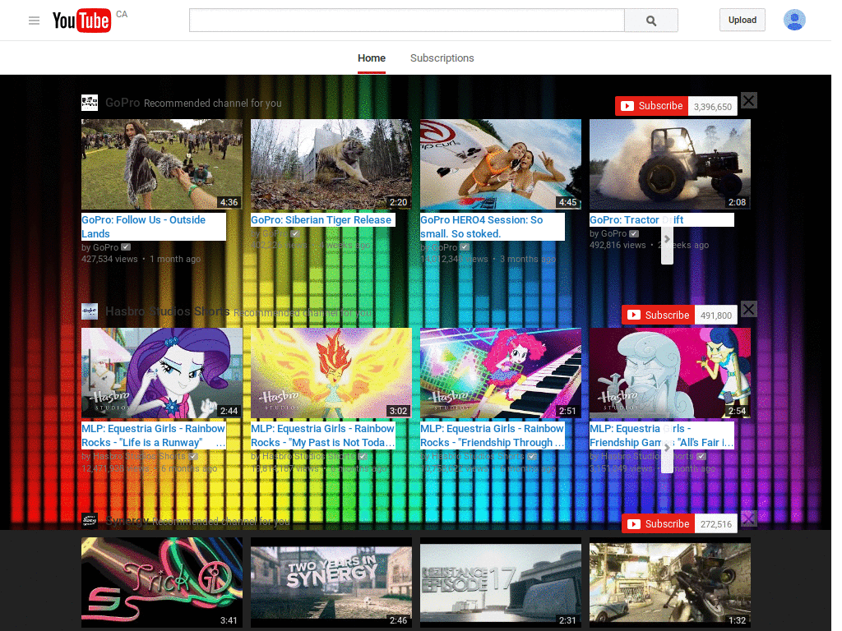Click '492,816 views' under Tractor Drift
Viewport: 842px width, 631px height.
[618, 245]
